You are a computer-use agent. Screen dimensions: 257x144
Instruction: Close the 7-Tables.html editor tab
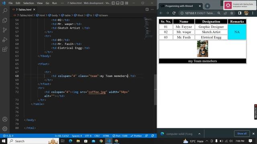34,10
